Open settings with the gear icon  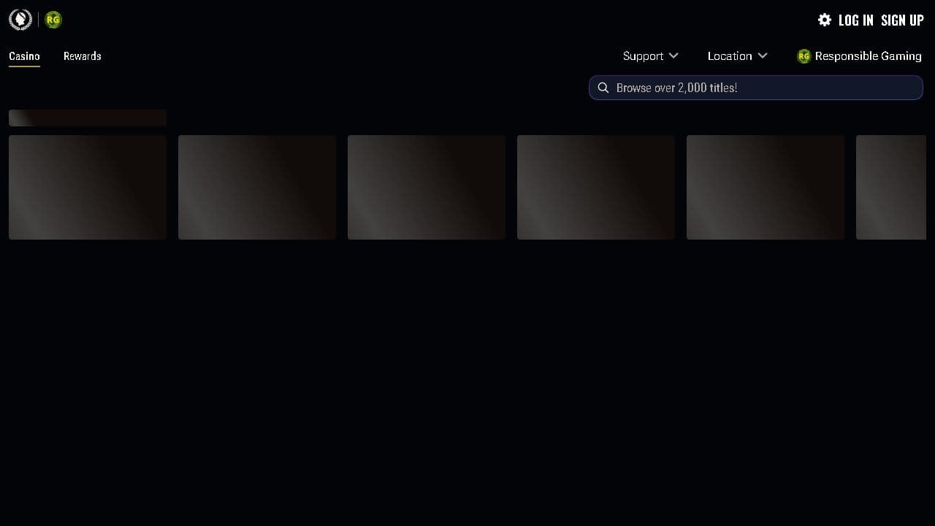pyautogui.click(x=825, y=20)
